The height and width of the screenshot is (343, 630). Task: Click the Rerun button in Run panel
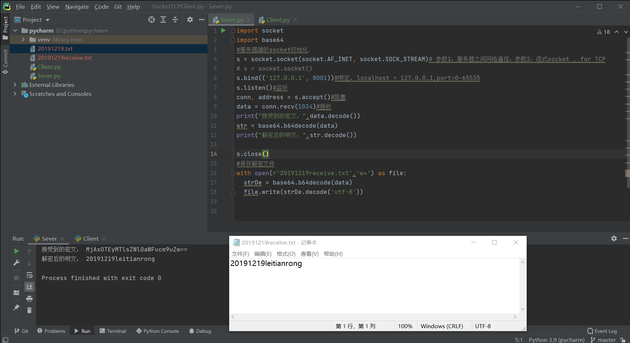pyautogui.click(x=16, y=251)
